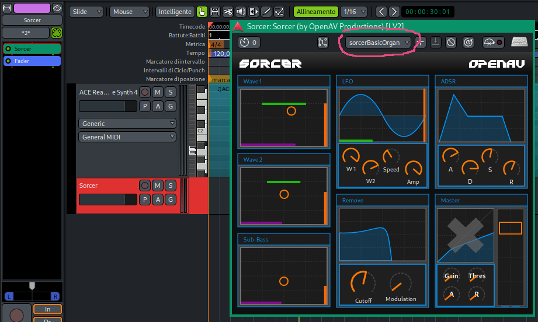Click the piano roll note list icon
Screen dimensions: 538x322
pyautogui.click(x=193, y=150)
